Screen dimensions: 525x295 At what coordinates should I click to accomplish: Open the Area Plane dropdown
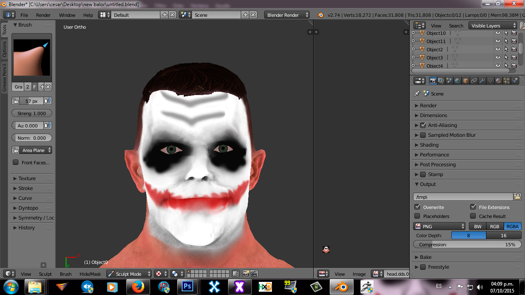[32, 150]
